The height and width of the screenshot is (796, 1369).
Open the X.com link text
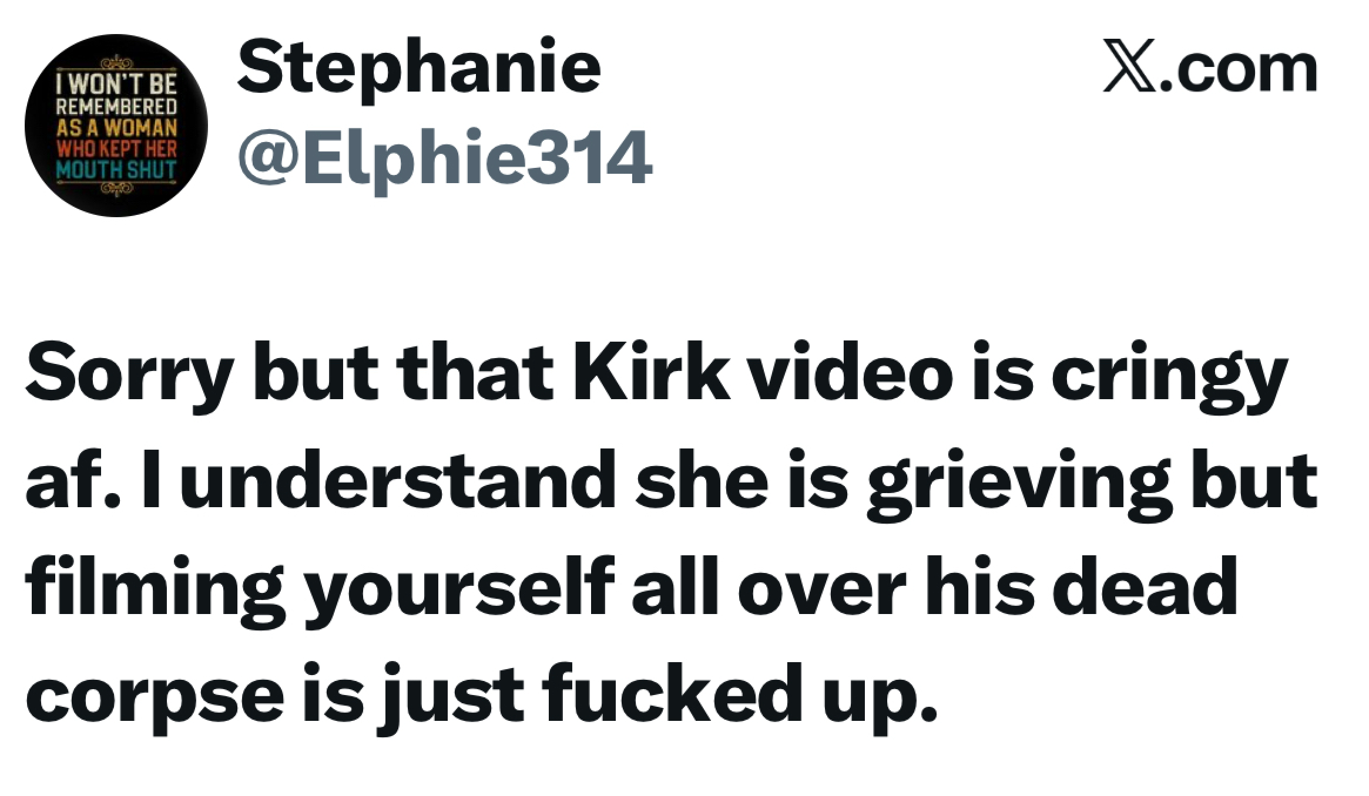point(1210,66)
